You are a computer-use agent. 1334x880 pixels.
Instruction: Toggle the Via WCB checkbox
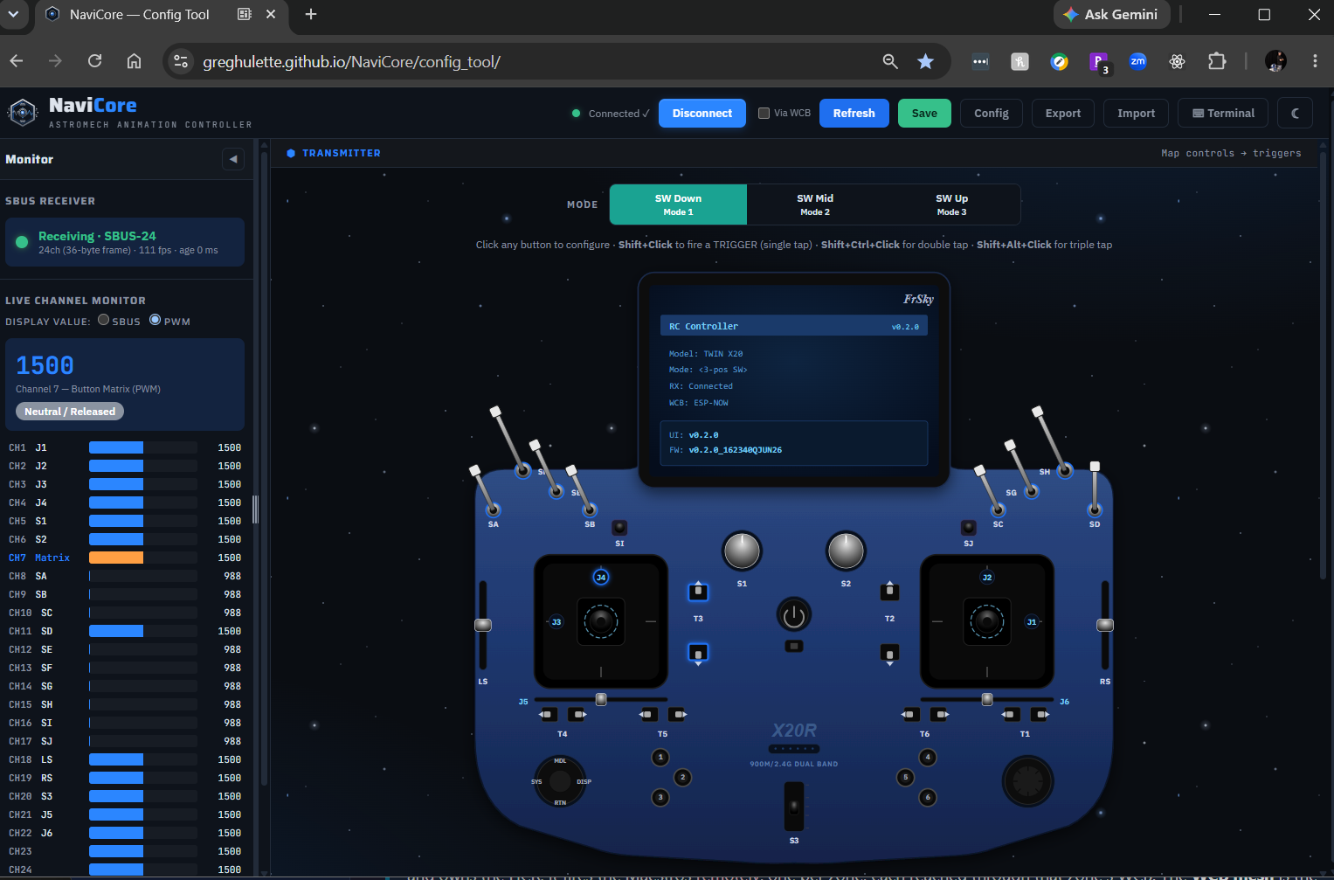pyautogui.click(x=764, y=113)
